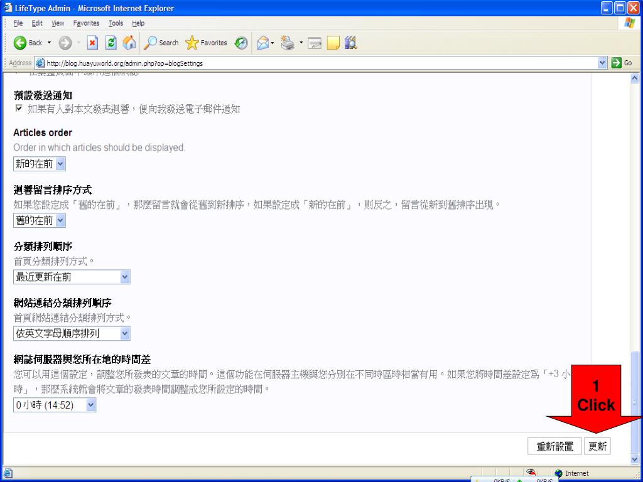Stop page loading with red X icon
The image size is (643, 482).
point(93,43)
